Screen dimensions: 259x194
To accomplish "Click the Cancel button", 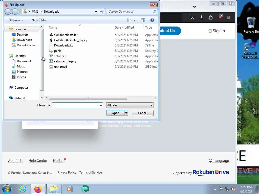I will (x=143, y=113).
